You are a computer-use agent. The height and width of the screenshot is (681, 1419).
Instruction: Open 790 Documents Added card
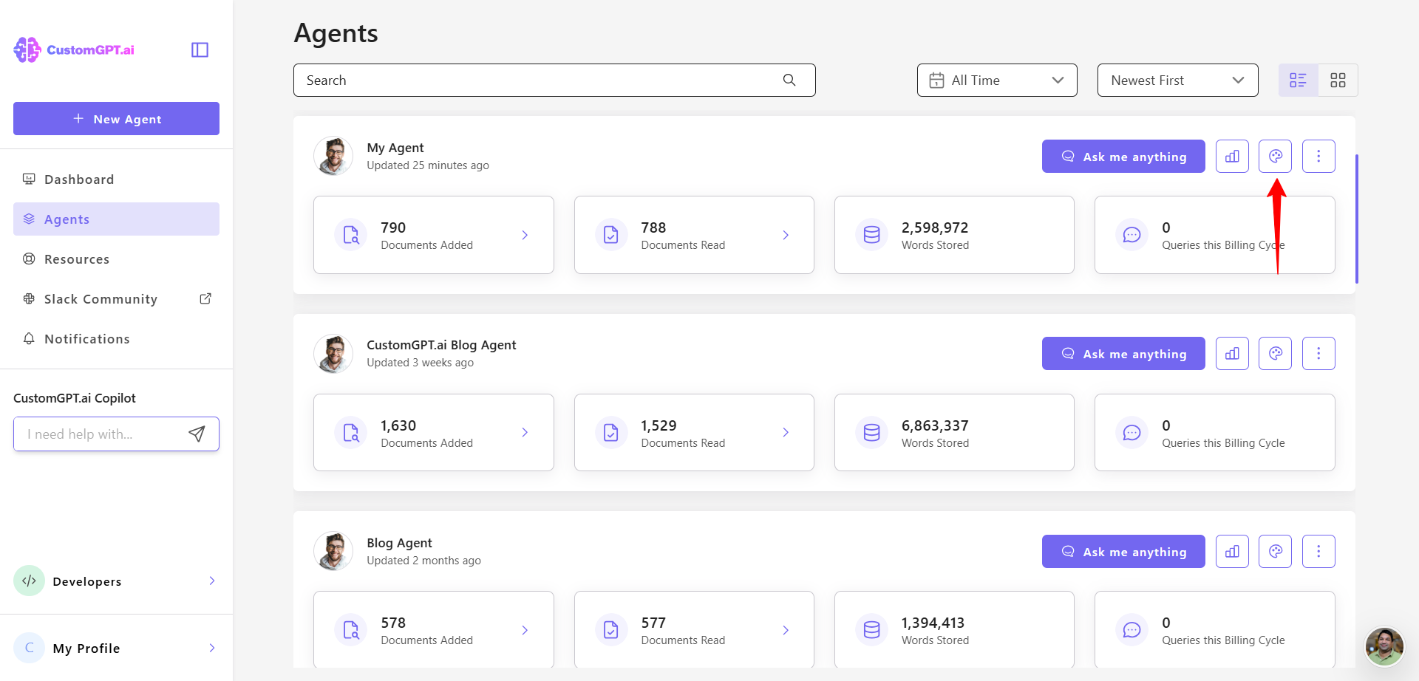[x=434, y=235]
